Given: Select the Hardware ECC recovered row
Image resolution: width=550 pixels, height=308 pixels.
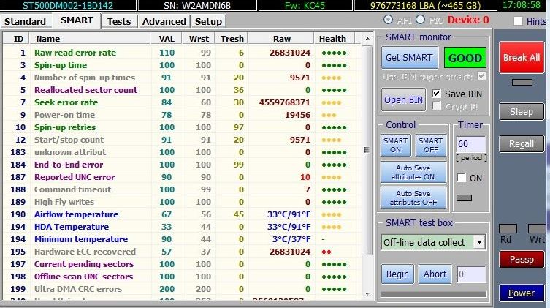Looking at the screenshot, I should pos(182,252).
